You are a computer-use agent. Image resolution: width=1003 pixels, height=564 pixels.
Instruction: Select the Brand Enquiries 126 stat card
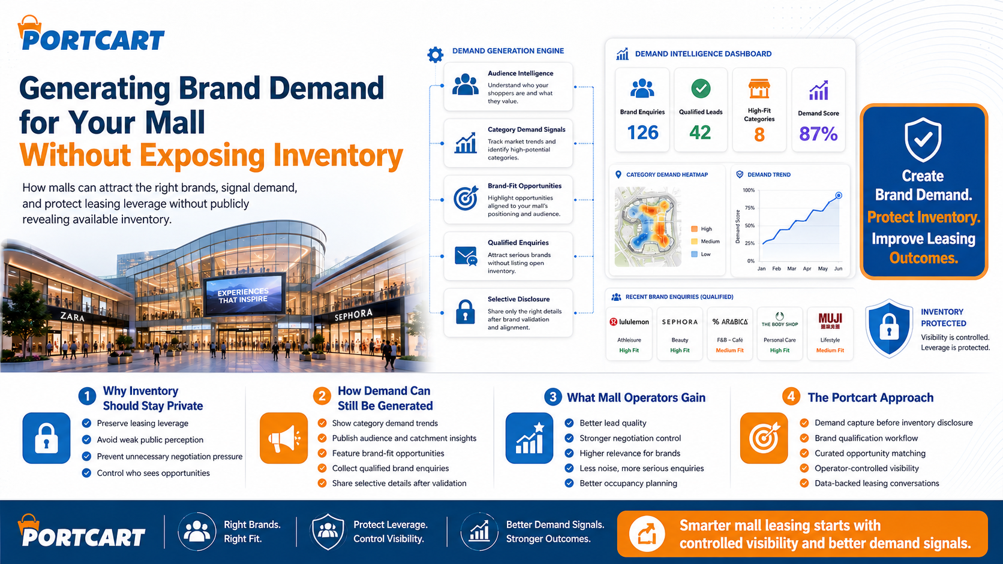coord(642,110)
